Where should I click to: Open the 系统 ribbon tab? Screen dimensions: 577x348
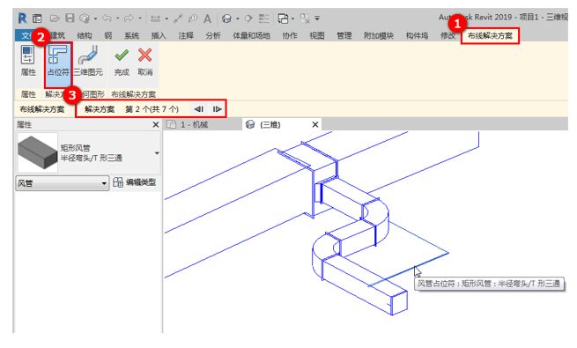(x=131, y=36)
